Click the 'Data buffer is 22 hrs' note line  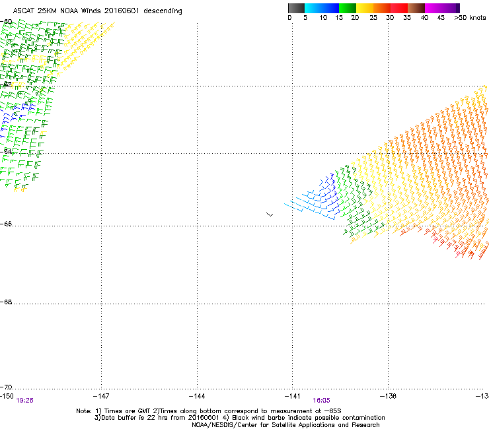(x=239, y=418)
